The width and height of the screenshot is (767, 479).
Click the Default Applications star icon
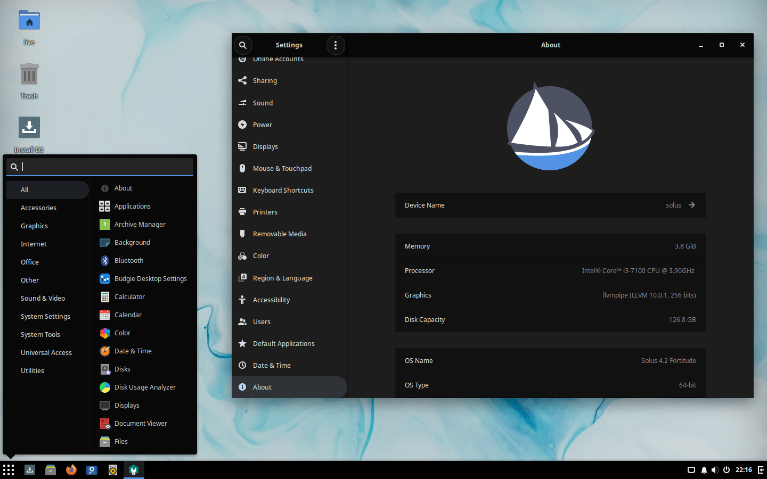tap(242, 343)
